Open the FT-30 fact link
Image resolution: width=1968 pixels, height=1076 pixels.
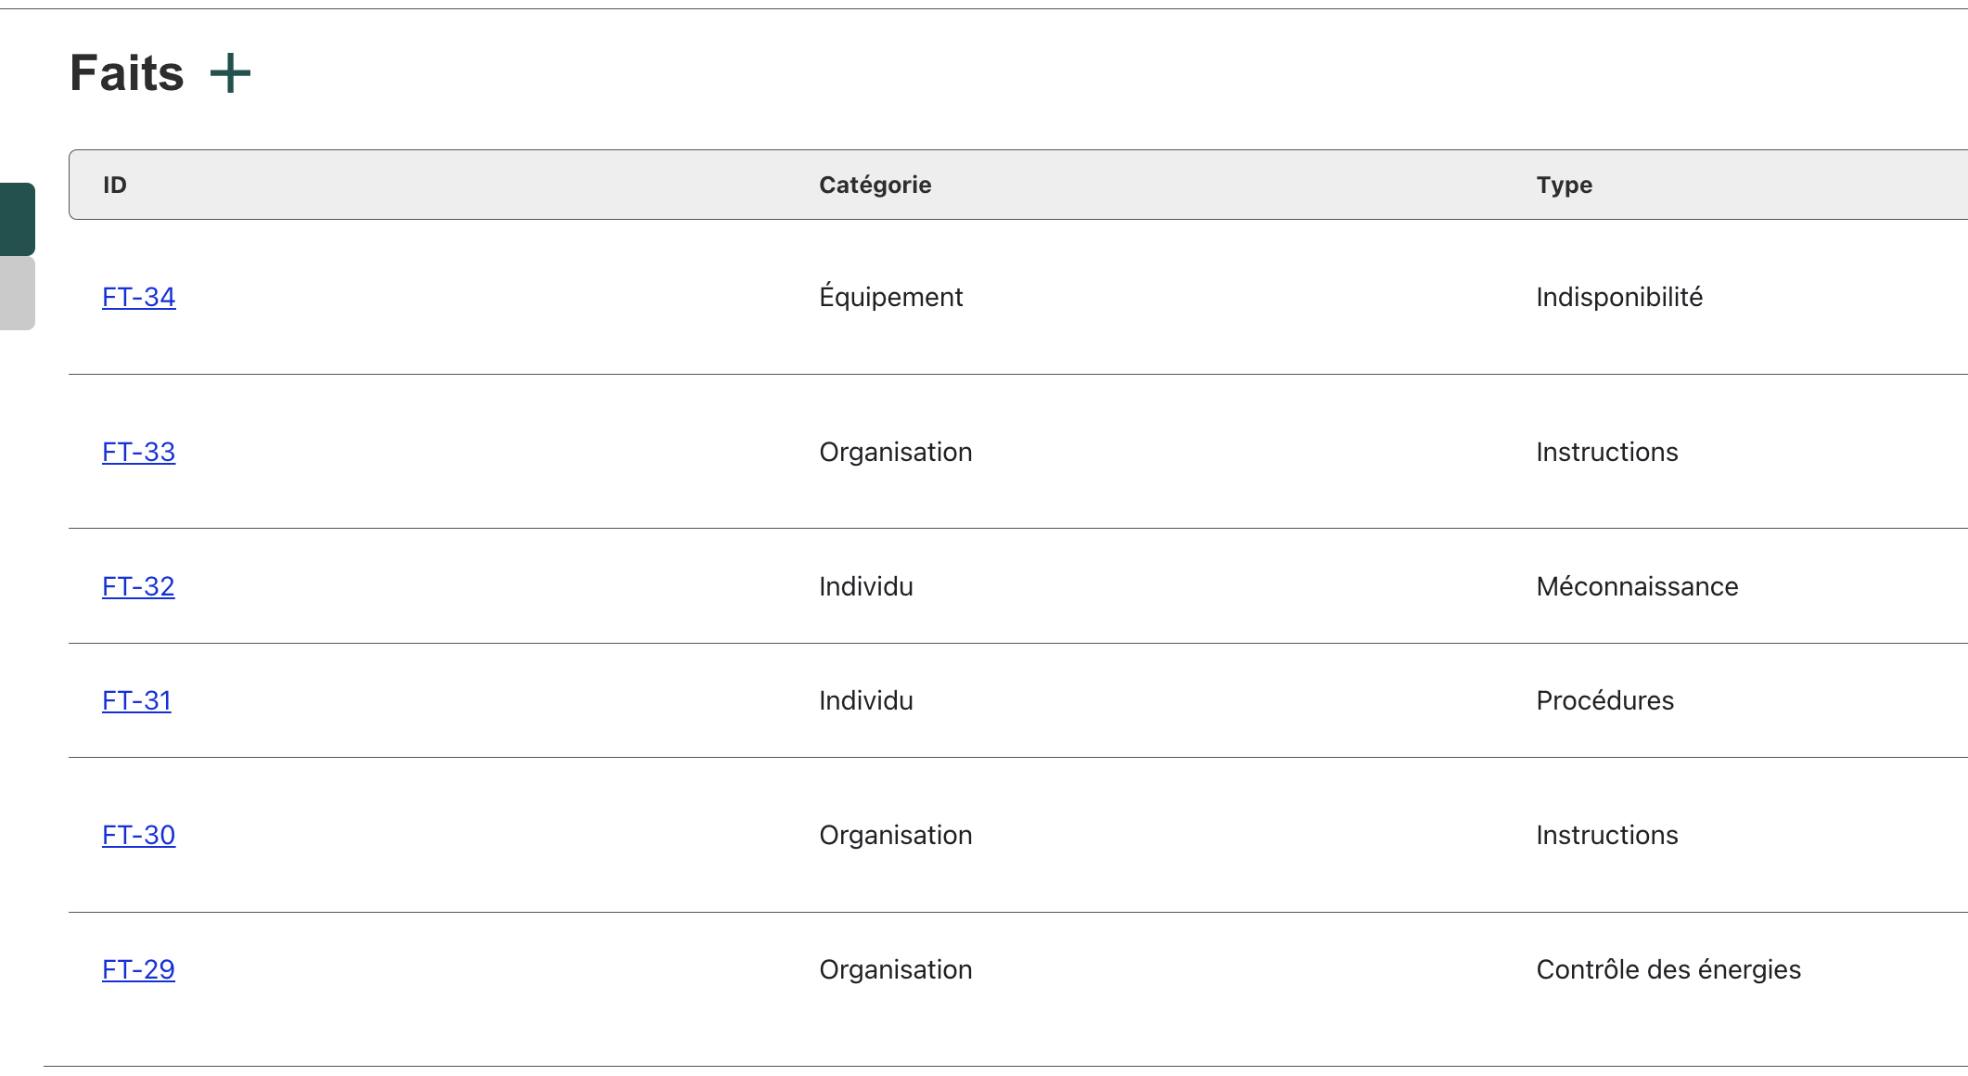[138, 835]
